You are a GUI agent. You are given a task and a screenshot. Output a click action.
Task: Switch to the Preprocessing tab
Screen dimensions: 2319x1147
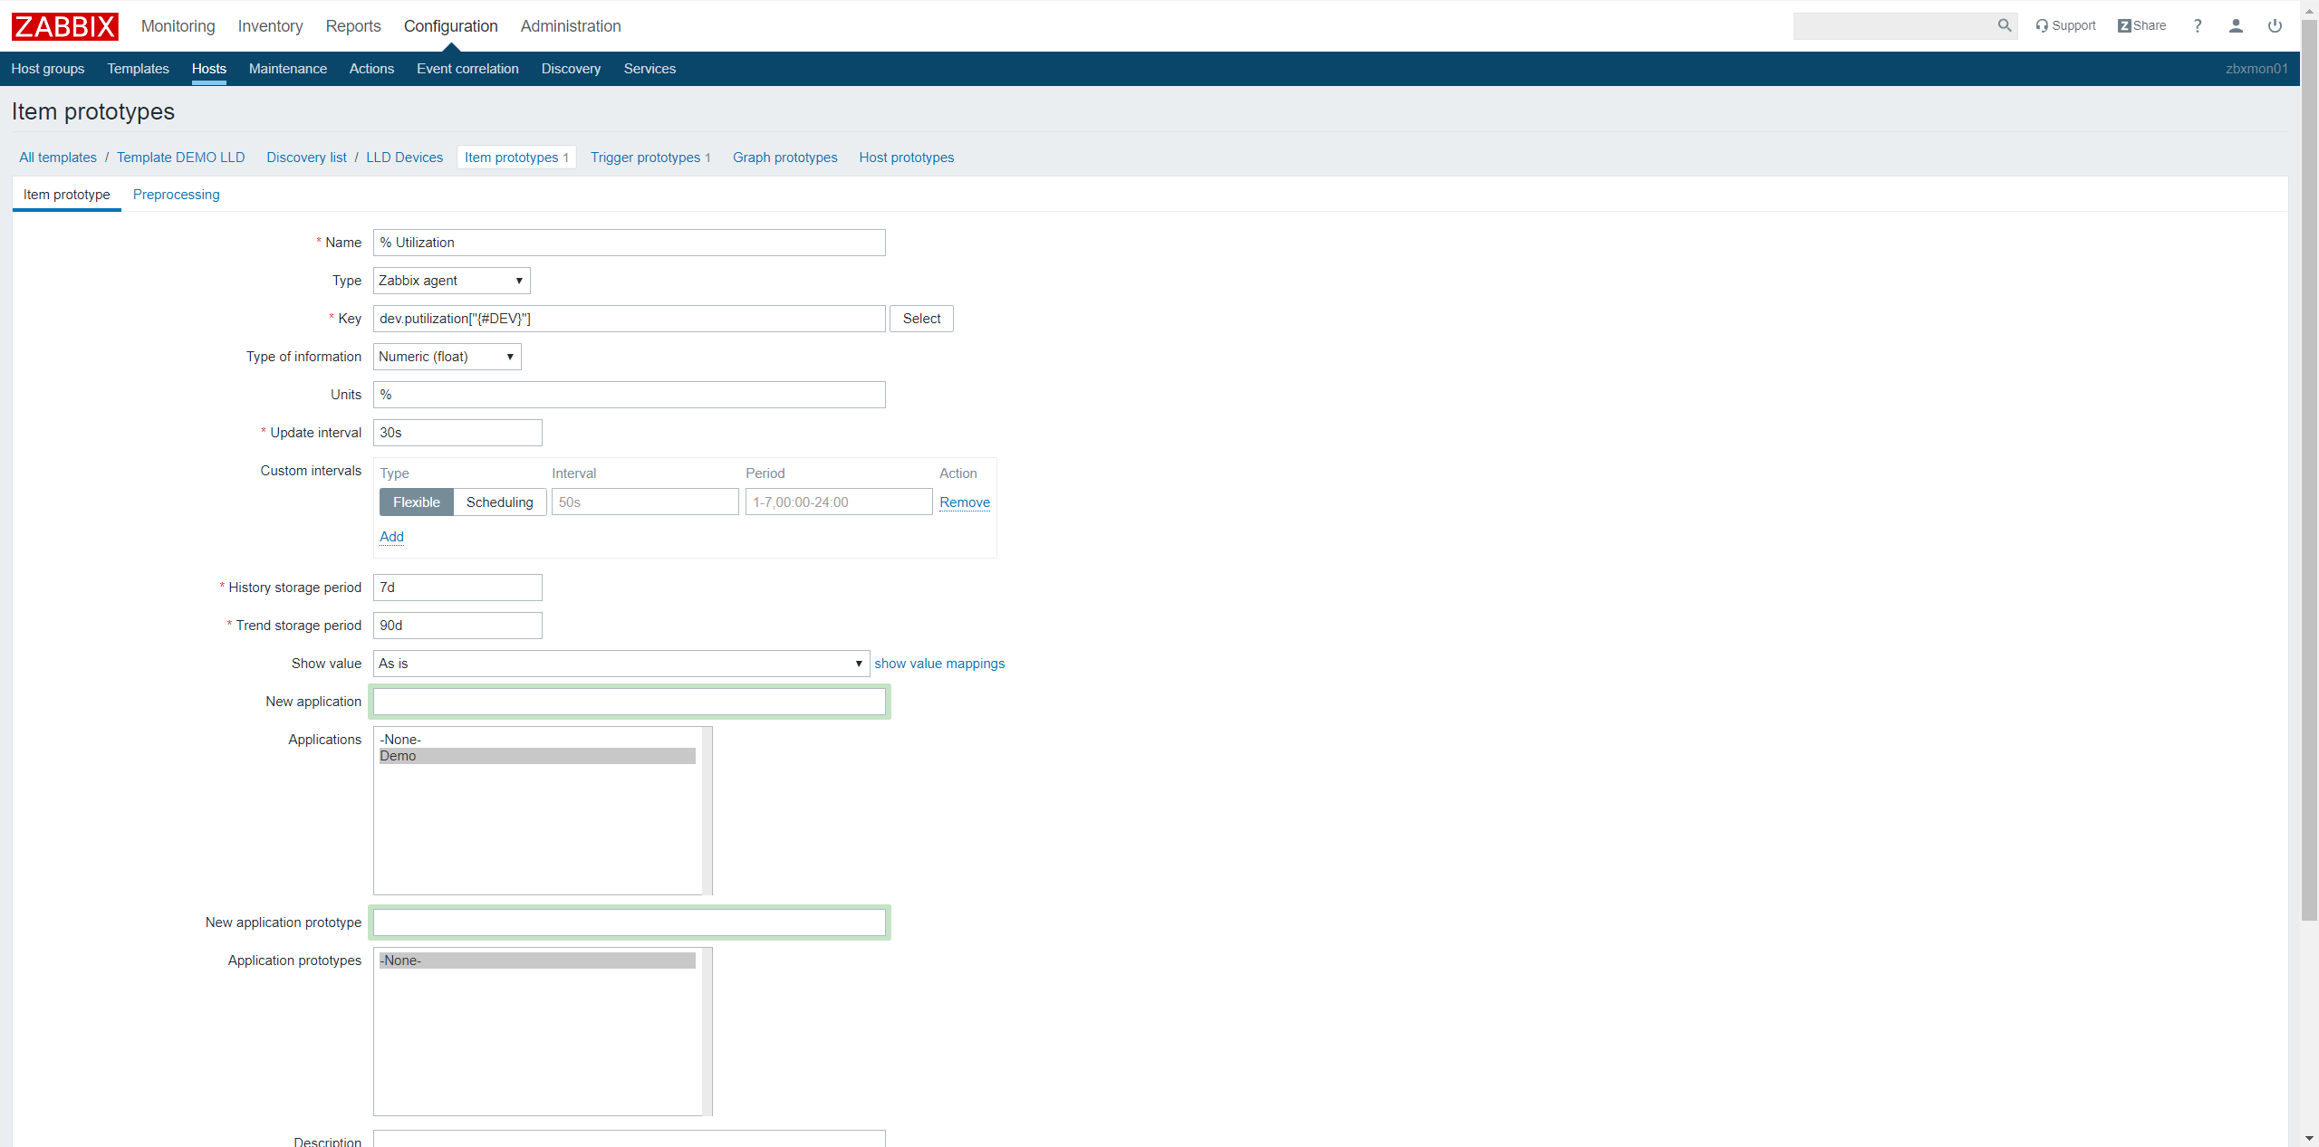click(176, 195)
